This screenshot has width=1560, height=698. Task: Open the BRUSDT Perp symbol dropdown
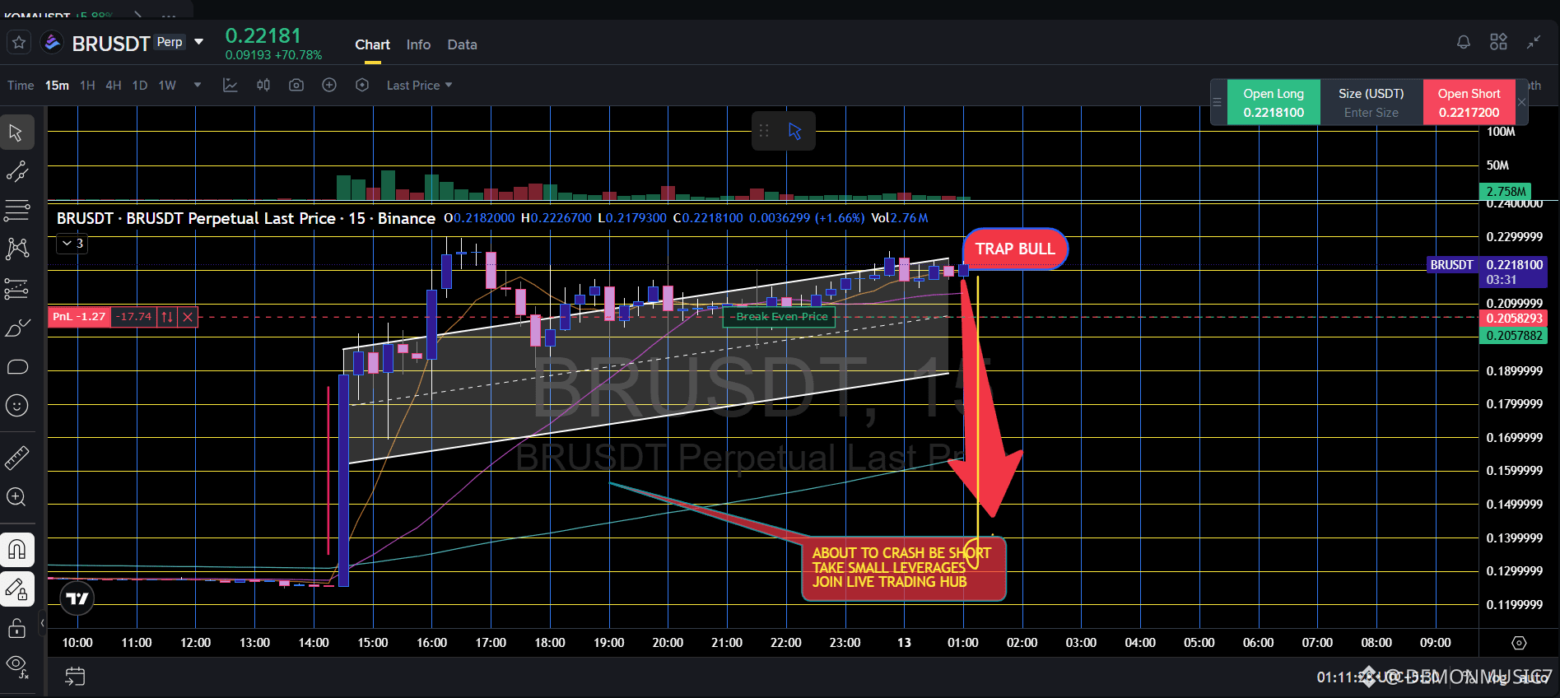(x=198, y=42)
